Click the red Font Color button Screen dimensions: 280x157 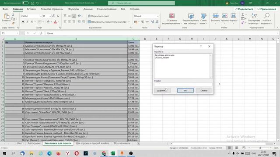tap(56, 22)
